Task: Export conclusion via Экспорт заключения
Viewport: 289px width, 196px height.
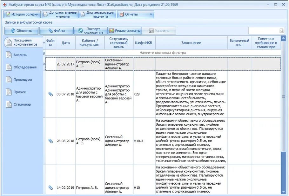Action: coord(91,31)
